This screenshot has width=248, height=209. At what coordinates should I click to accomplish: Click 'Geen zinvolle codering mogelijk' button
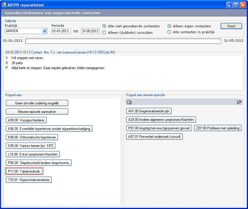click(37, 103)
